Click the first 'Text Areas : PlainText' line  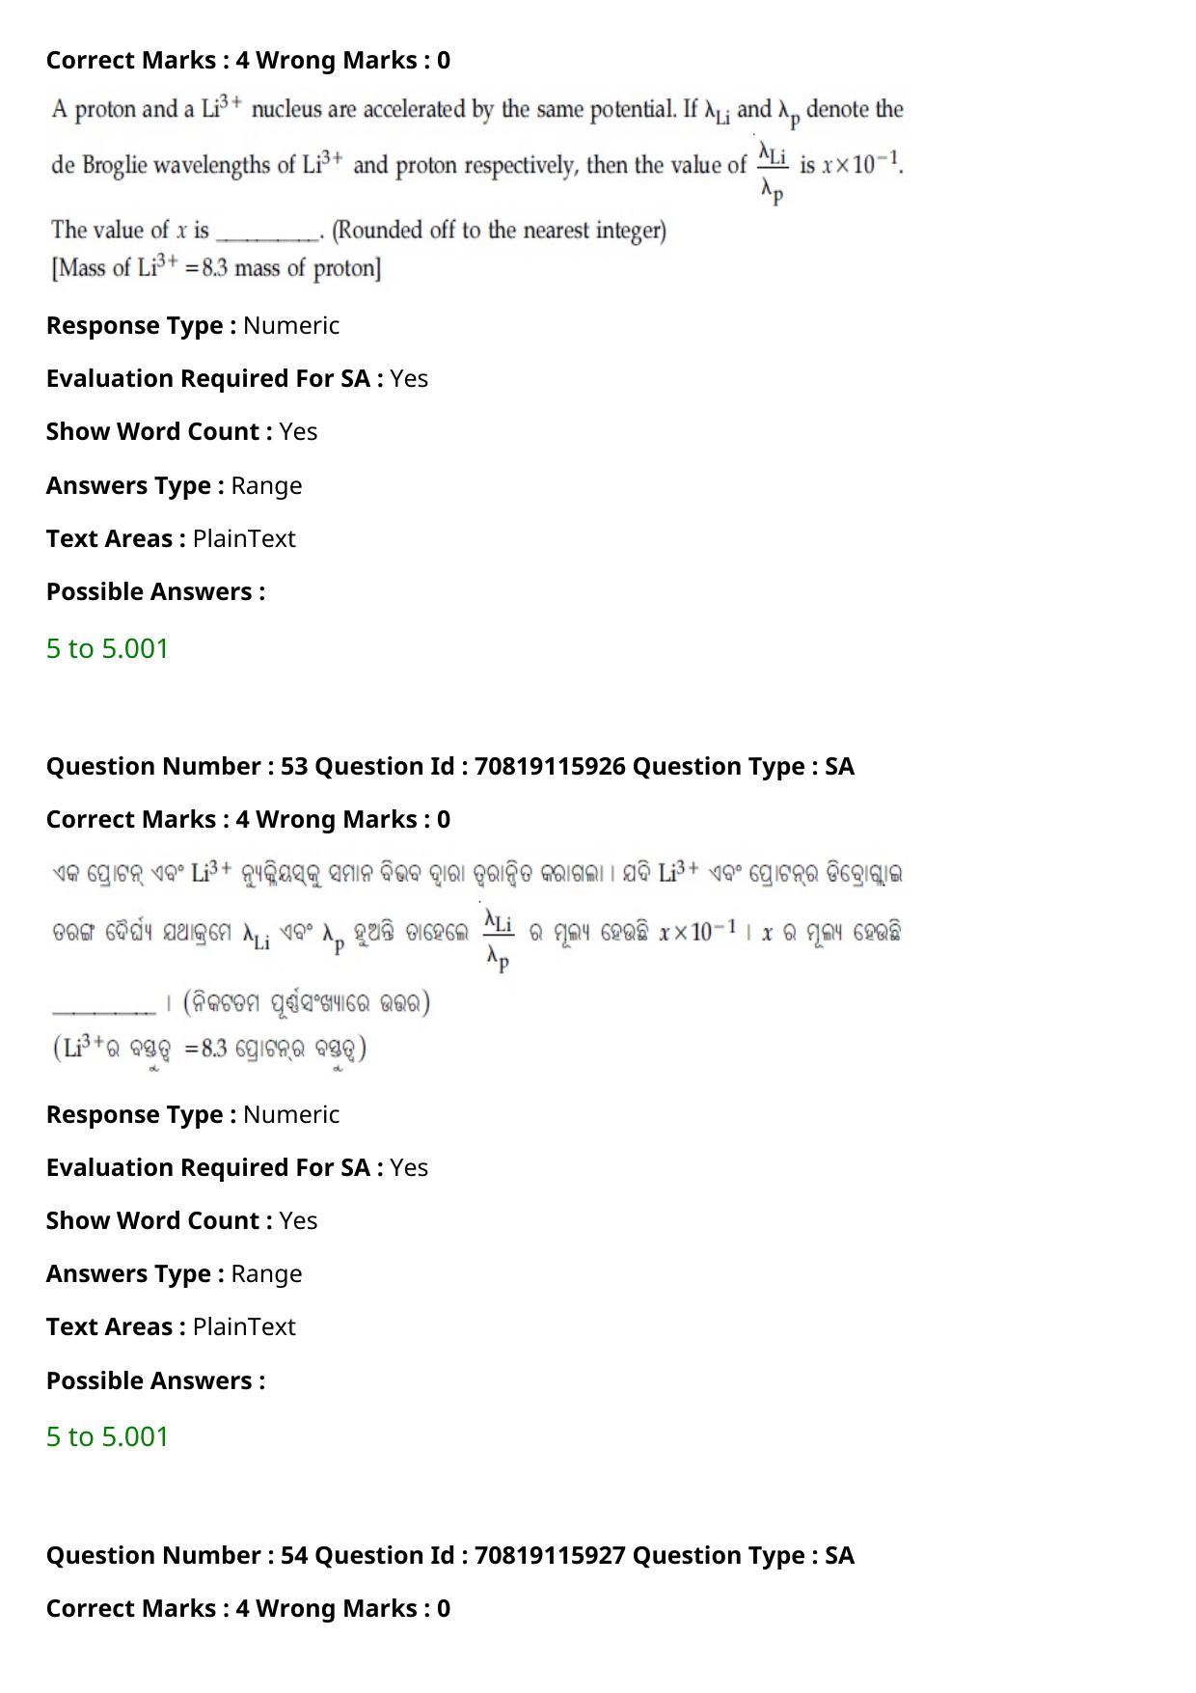[x=171, y=538]
